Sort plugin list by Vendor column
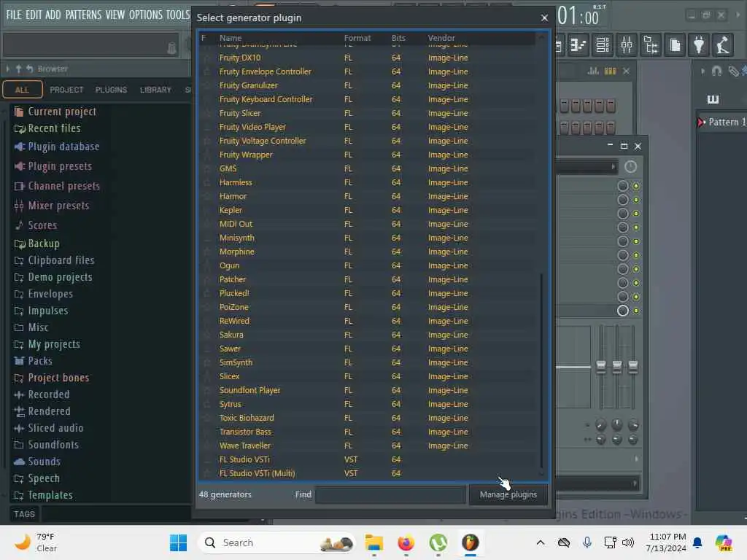 click(441, 38)
